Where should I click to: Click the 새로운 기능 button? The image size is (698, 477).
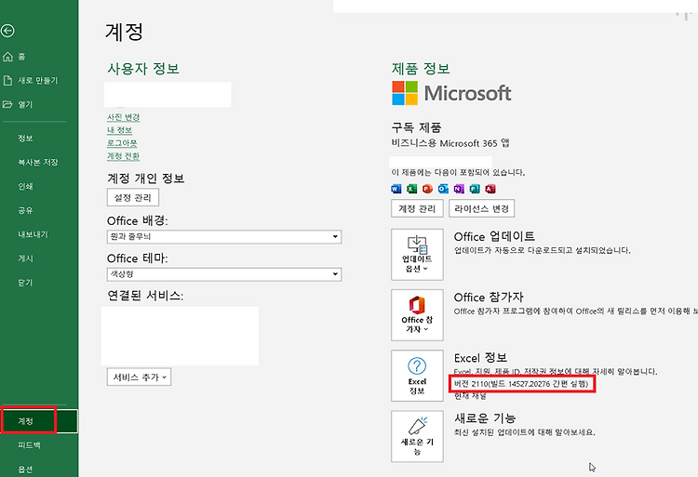pos(417,436)
